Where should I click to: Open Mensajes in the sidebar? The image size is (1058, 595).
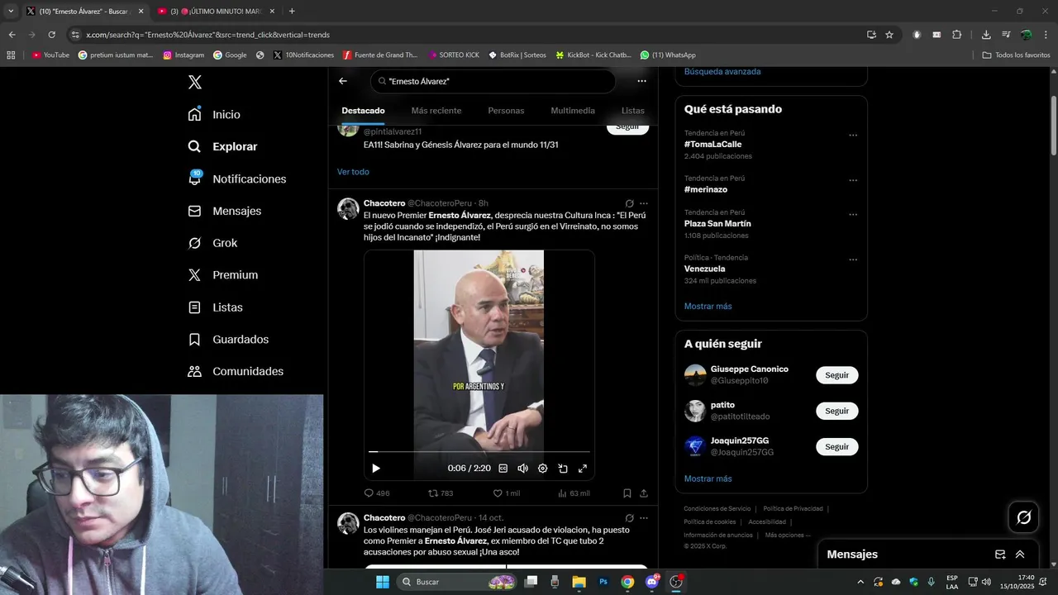point(224,211)
